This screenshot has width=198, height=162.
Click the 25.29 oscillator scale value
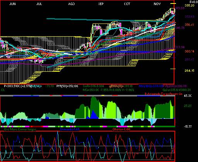coord(188,106)
